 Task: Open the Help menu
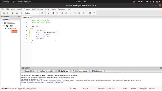[69, 9]
